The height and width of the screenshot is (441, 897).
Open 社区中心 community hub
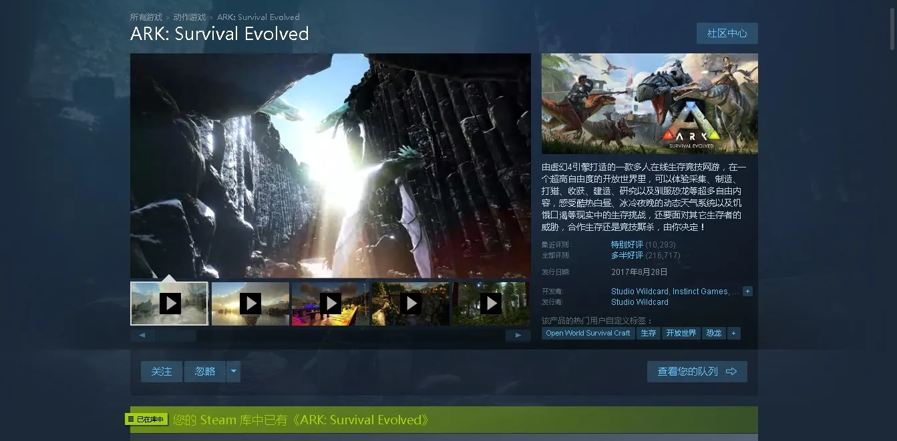pos(727,33)
